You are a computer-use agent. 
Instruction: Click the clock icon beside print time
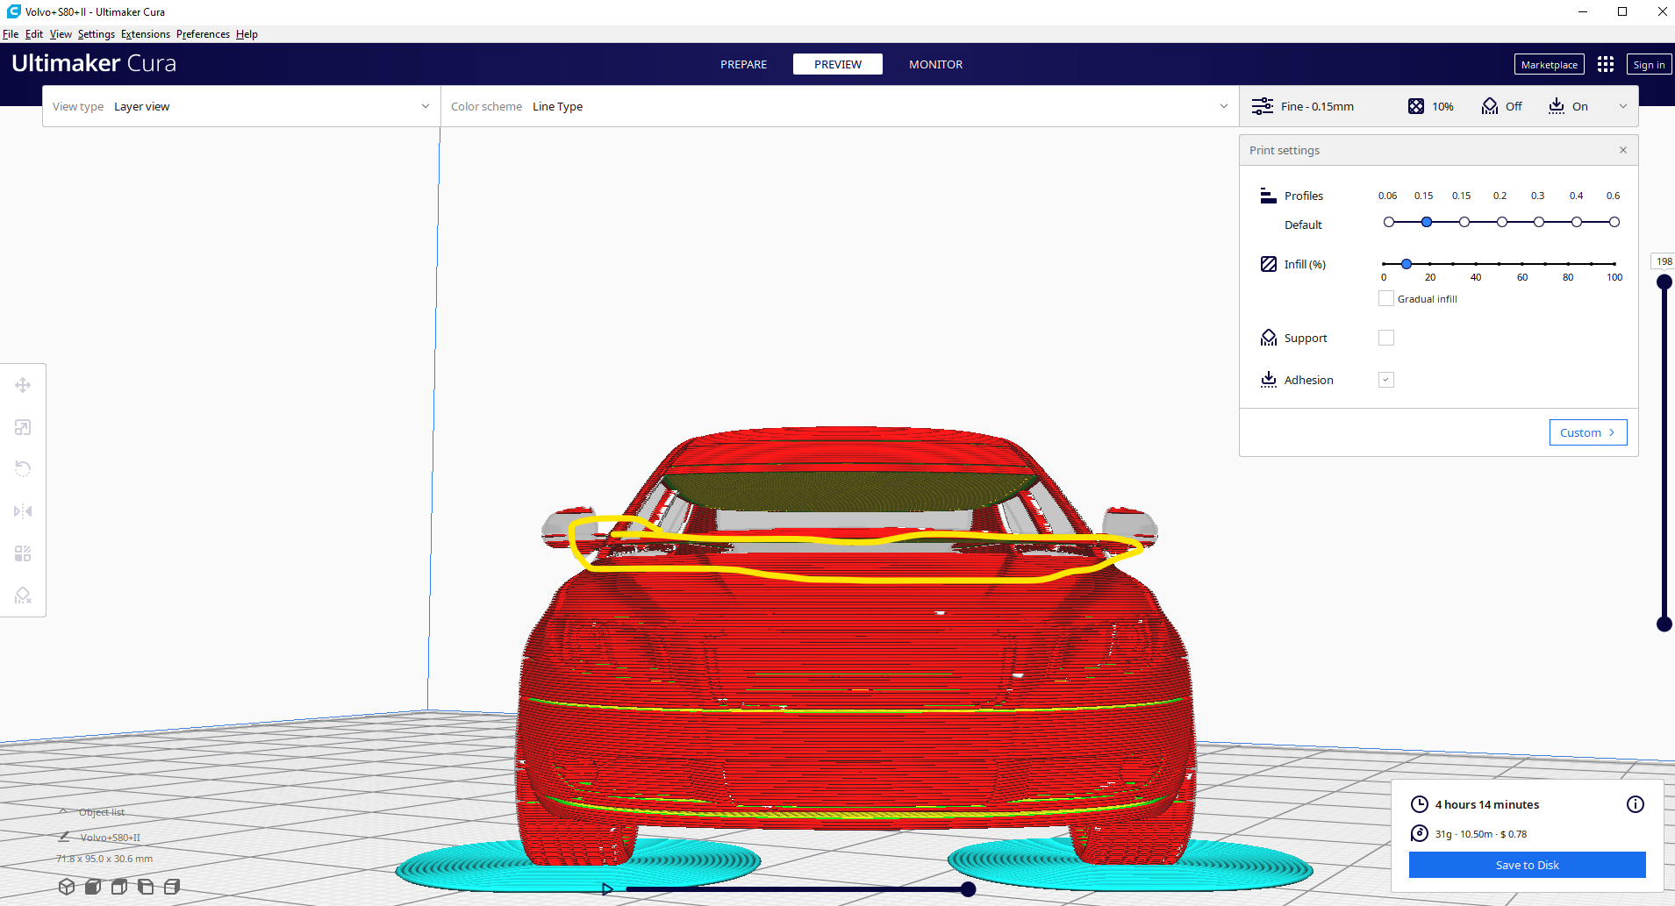point(1419,804)
